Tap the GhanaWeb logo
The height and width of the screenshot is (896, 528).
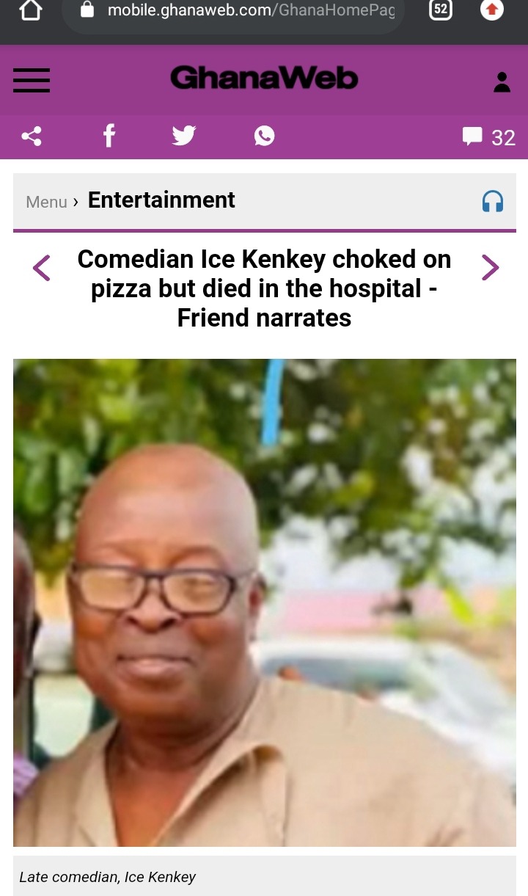264,78
